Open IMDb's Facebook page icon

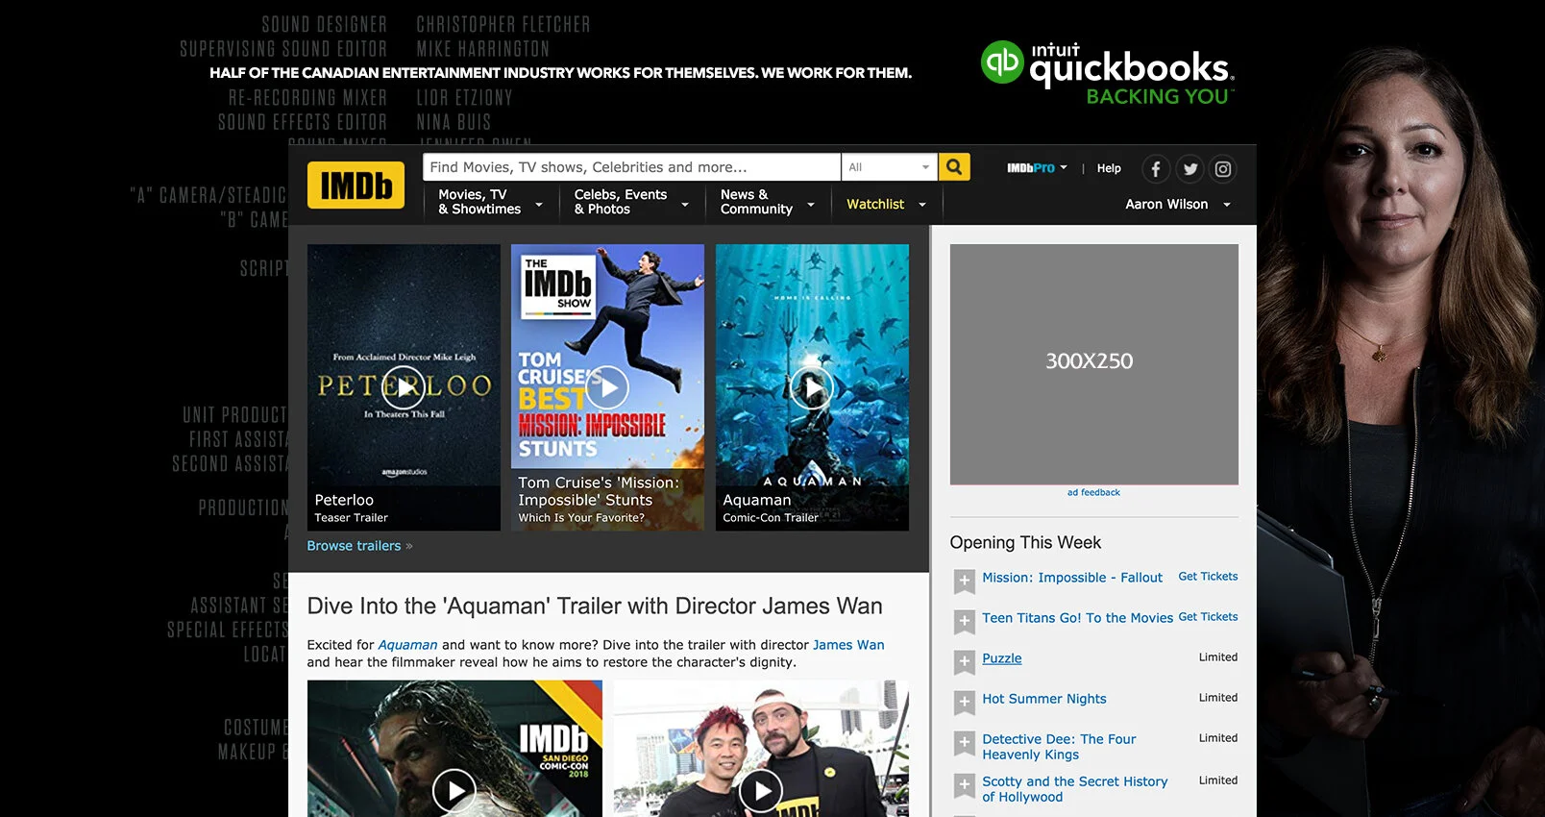click(1156, 169)
